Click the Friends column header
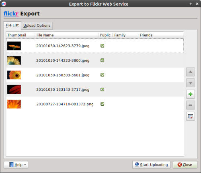The height and width of the screenshot is (173, 201). point(146,35)
